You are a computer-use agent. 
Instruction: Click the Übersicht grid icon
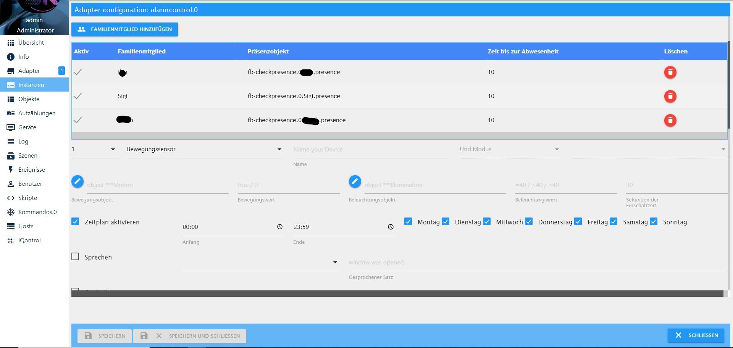(x=11, y=43)
